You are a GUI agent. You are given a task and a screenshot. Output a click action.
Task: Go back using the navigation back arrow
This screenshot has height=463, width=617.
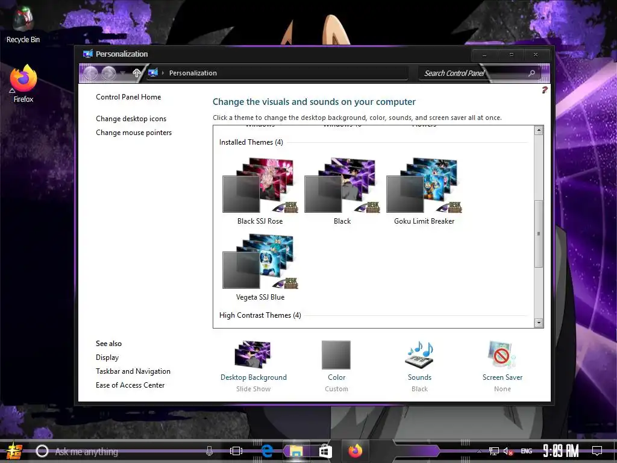pyautogui.click(x=90, y=73)
